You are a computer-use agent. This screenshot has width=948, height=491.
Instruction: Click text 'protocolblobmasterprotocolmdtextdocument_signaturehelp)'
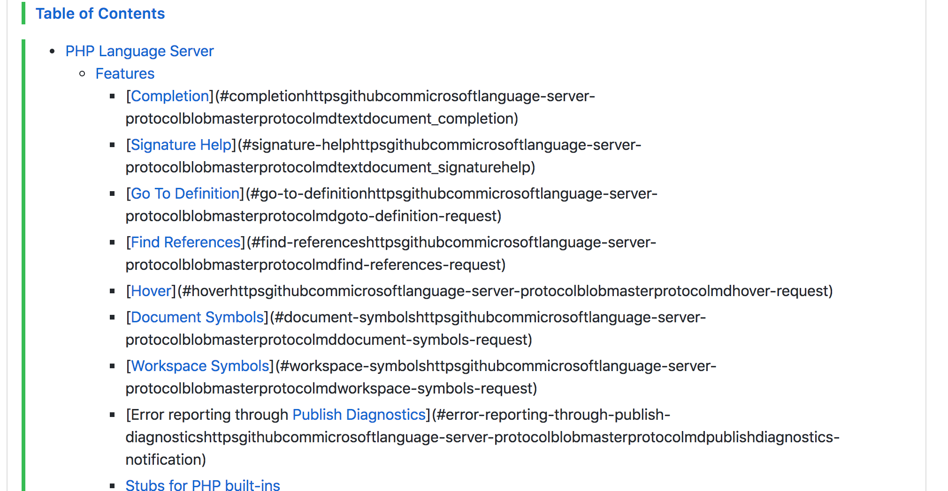click(330, 167)
